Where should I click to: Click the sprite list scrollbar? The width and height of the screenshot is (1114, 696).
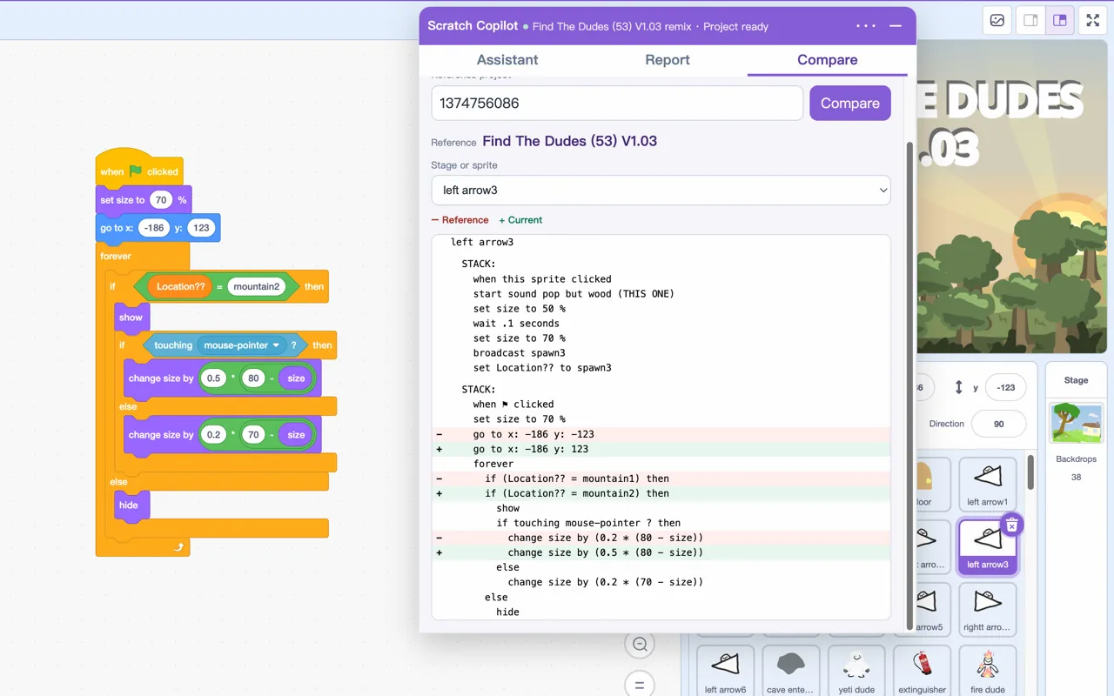pyautogui.click(x=1030, y=471)
